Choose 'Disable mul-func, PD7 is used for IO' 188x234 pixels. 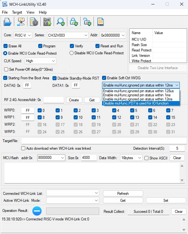click(141, 103)
